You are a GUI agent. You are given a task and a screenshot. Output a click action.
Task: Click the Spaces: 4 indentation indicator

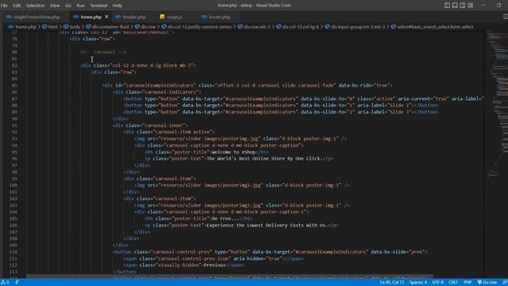[x=418, y=283]
